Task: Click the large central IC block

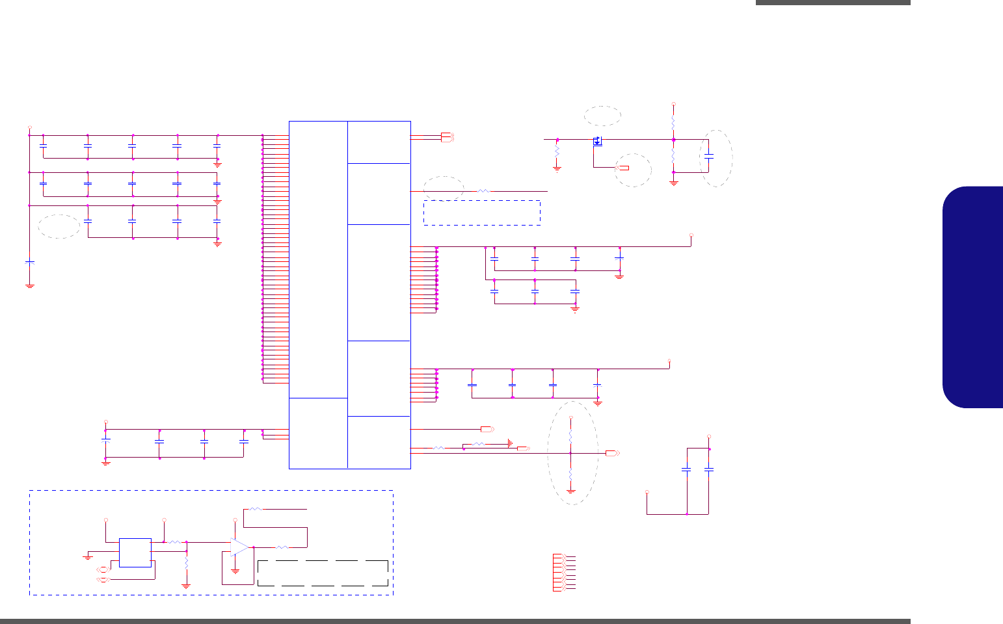Action: (x=350, y=294)
